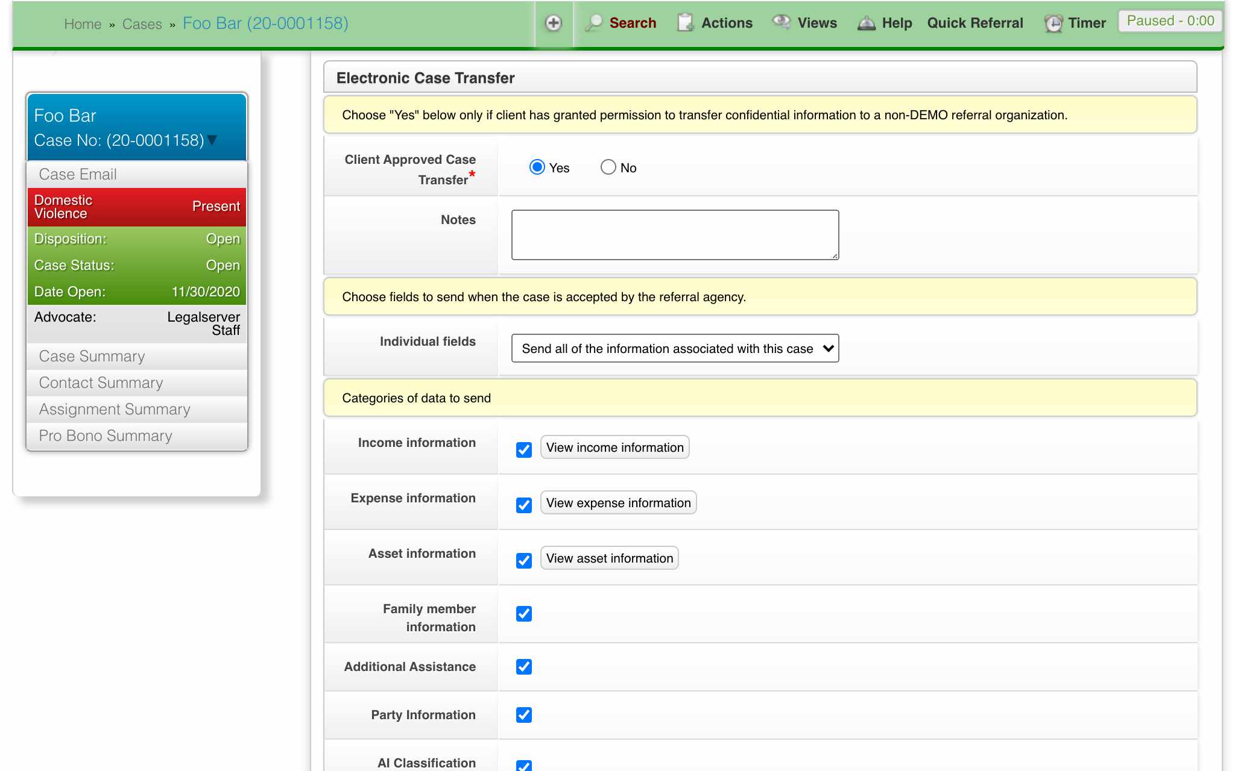Image resolution: width=1235 pixels, height=771 pixels.
Task: Click the Electronic Case Transfer heading
Action: coord(425,78)
